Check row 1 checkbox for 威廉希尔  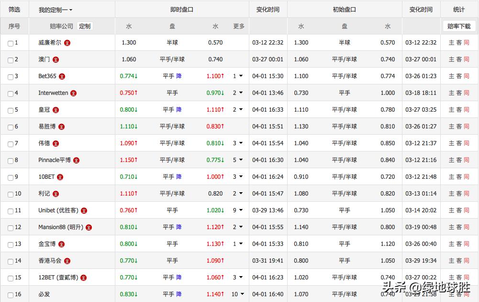11,44
